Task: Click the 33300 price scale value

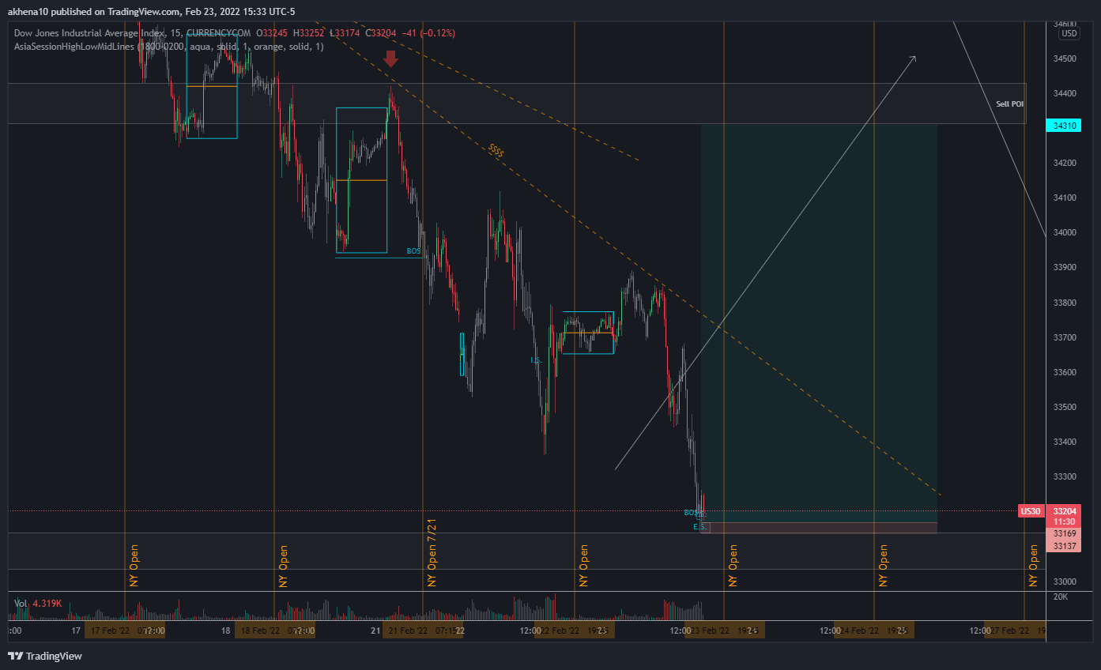Action: (1063, 476)
